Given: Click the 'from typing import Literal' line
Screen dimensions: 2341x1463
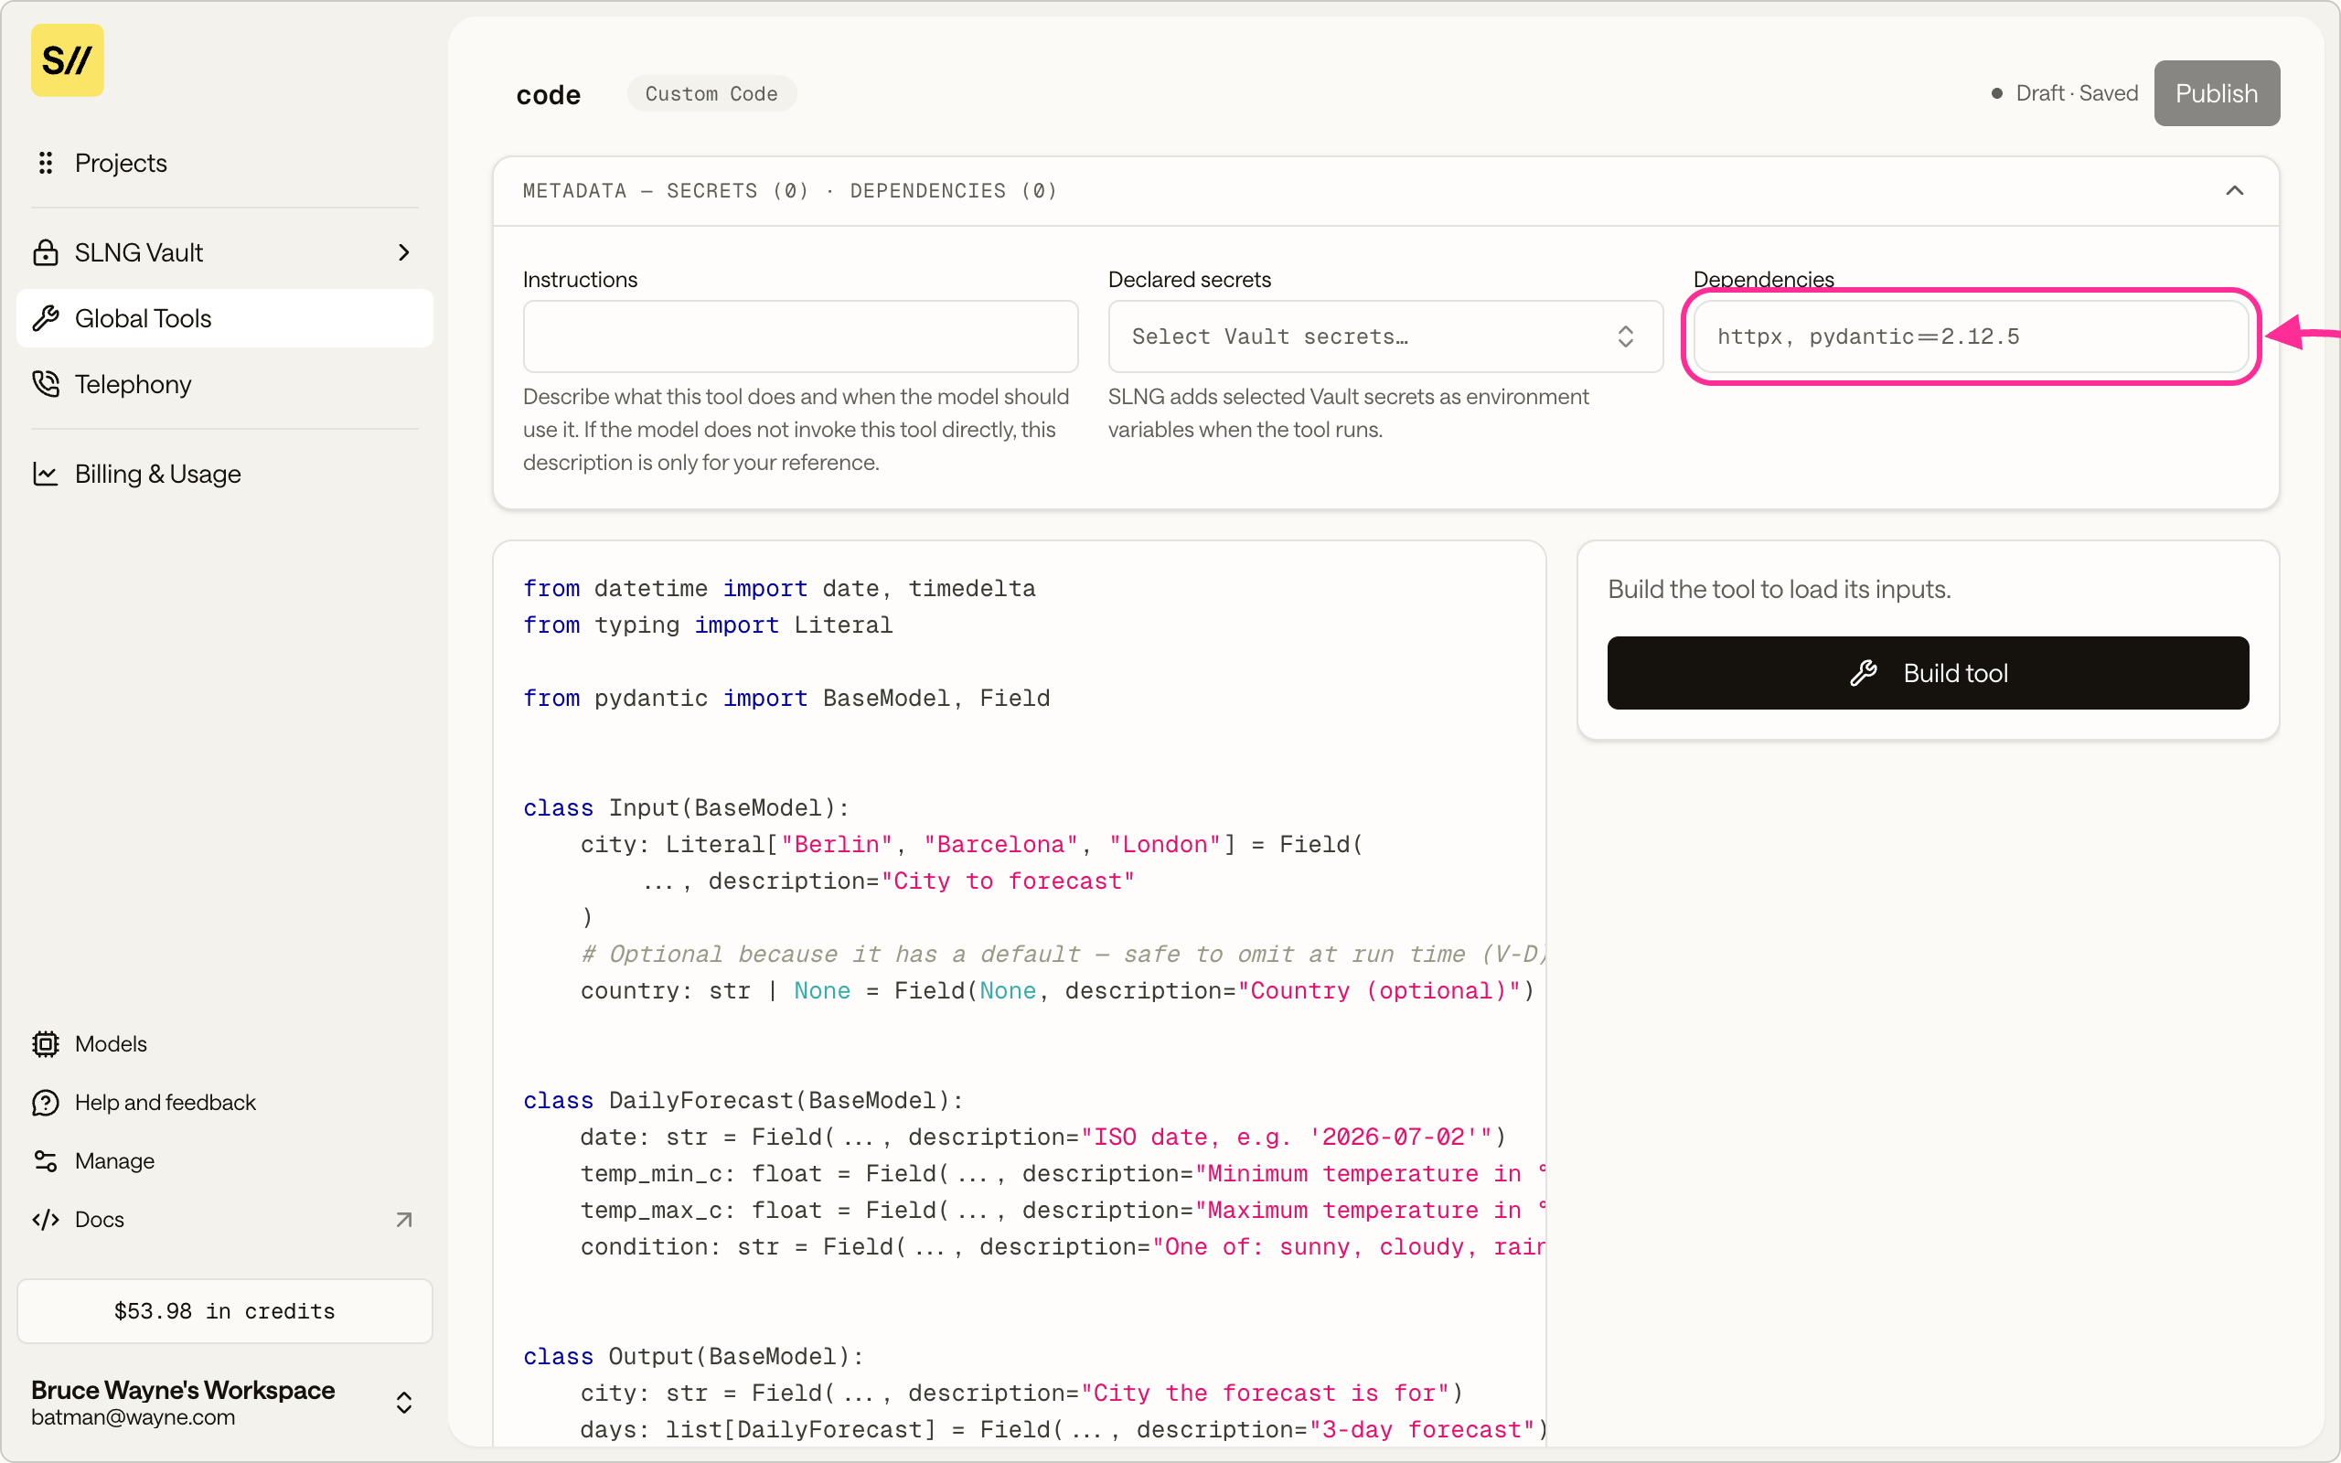Looking at the screenshot, I should click(x=707, y=625).
